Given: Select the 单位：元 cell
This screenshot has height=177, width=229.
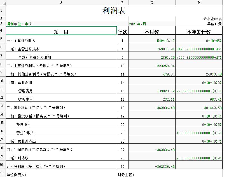Looking at the screenshot, I should [199, 24].
